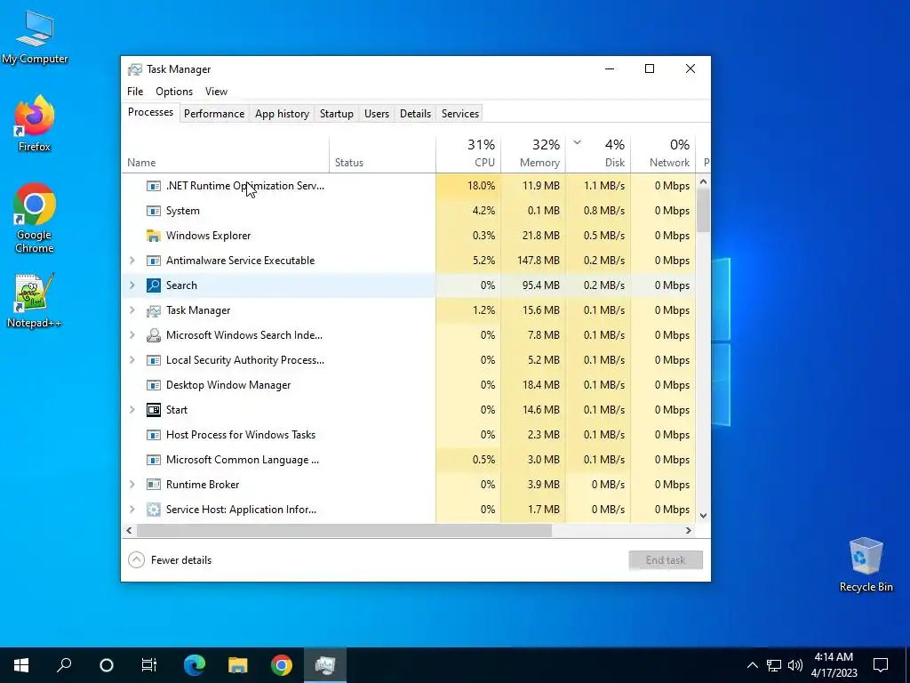This screenshot has width=910, height=683.
Task: Switch to the Performance tab
Action: pyautogui.click(x=214, y=114)
